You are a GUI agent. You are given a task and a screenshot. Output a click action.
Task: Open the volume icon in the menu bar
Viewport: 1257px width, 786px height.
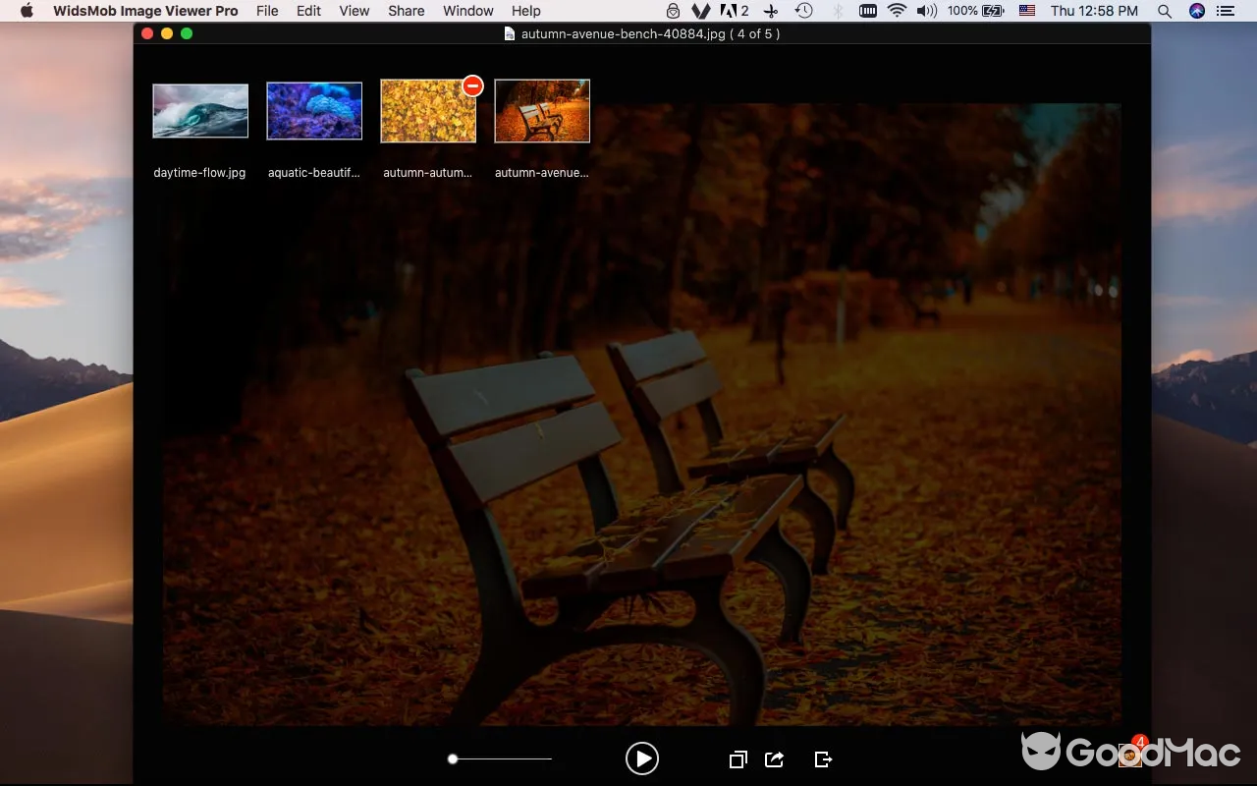click(926, 11)
